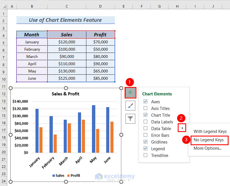Open the Chart Elements plus icon
The image size is (230, 186).
(x=130, y=93)
